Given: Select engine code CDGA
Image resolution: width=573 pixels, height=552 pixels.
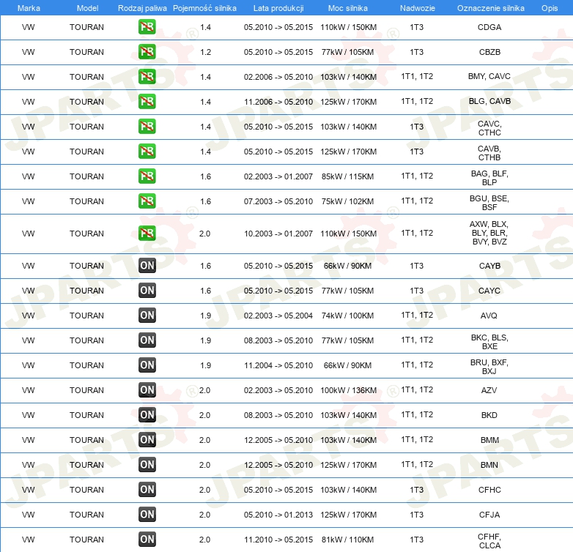Looking at the screenshot, I should click(489, 27).
